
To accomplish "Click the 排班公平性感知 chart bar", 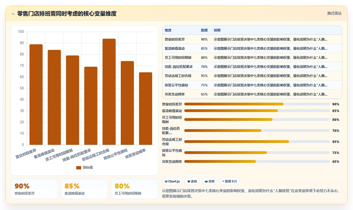I will tap(127, 103).
